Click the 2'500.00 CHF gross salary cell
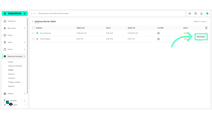The image size is (212, 119). [x=82, y=33]
